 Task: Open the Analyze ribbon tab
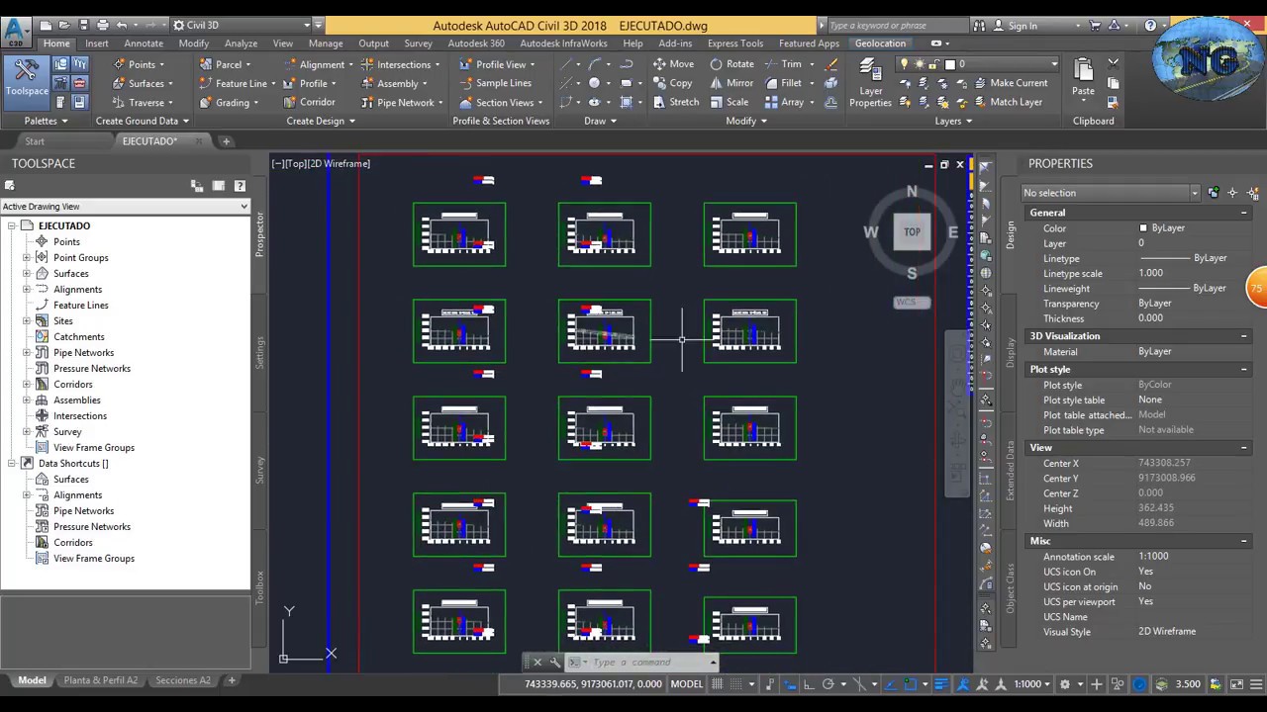click(241, 44)
